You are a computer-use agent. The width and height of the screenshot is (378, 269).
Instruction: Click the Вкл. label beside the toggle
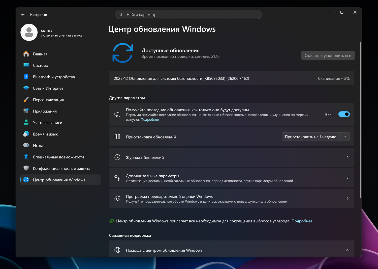click(x=329, y=115)
